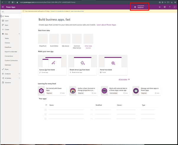Click the help question mark icon
The width and height of the screenshot is (178, 145).
170,7
